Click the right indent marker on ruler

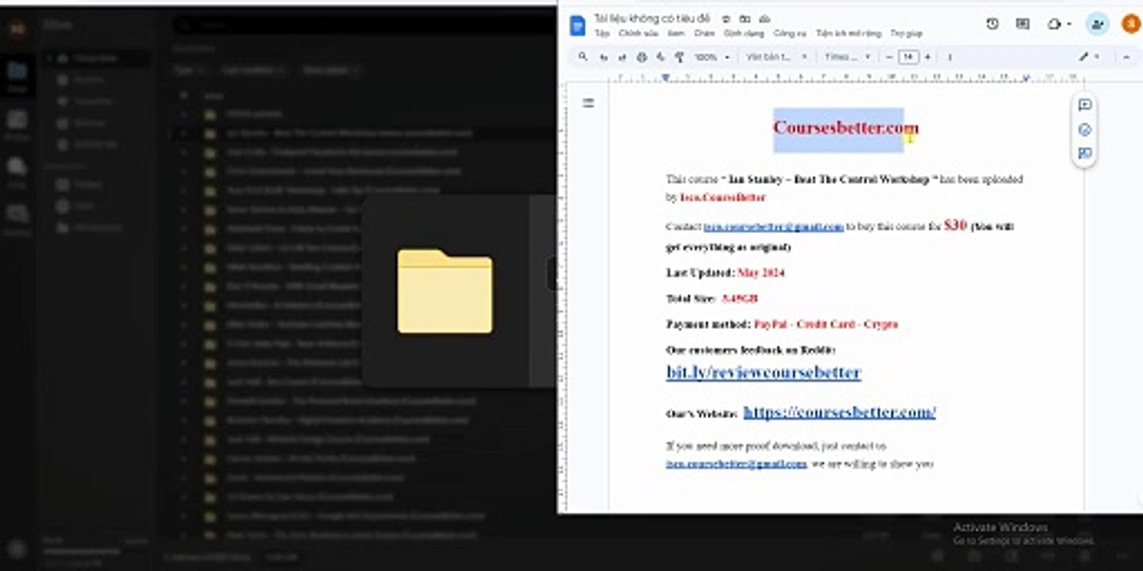coord(1026,78)
